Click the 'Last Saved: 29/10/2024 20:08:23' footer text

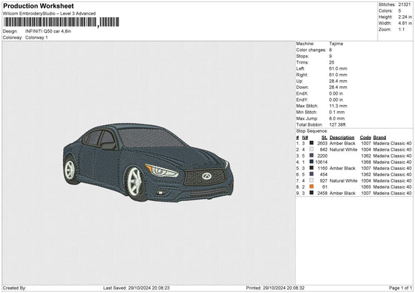click(x=136, y=288)
